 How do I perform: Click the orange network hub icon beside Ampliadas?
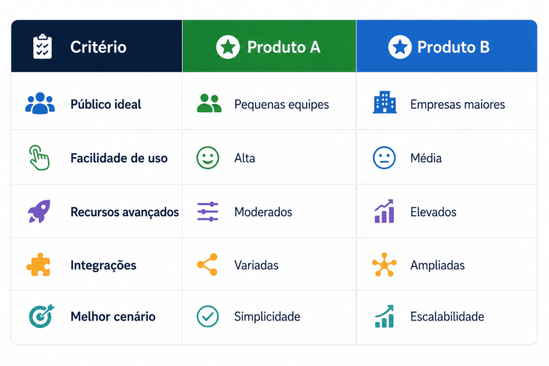tap(384, 265)
